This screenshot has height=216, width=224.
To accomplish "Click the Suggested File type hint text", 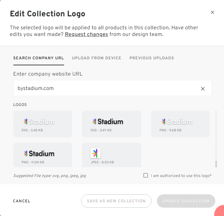I will coord(50,176).
